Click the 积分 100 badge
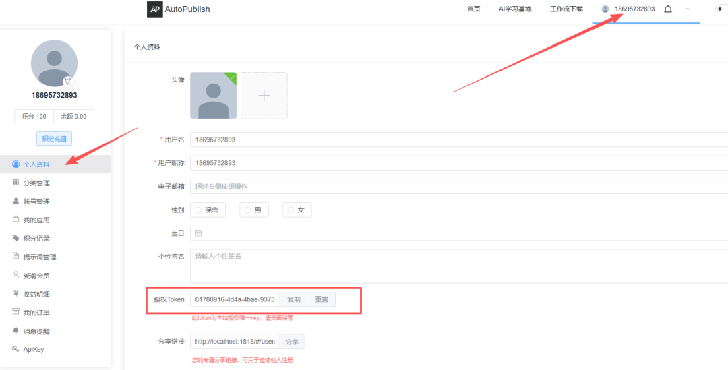This screenshot has height=370, width=728. click(x=34, y=117)
